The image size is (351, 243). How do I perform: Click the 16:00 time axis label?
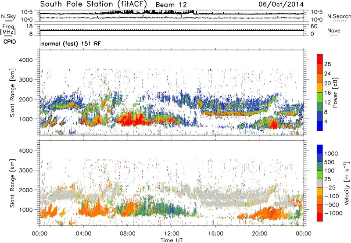(x=215, y=234)
